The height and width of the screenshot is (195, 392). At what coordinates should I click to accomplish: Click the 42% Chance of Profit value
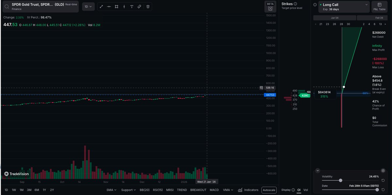coord(376,101)
